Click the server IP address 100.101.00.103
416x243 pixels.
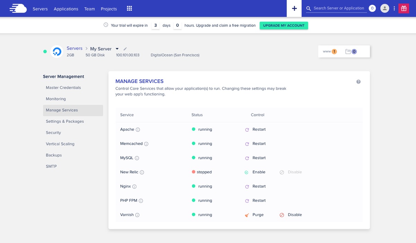[x=128, y=55]
